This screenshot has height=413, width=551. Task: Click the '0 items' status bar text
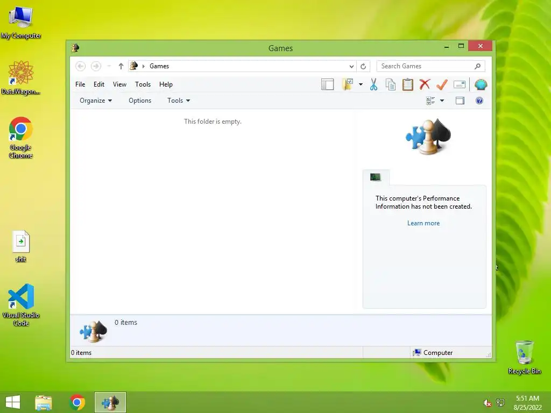[81, 353]
